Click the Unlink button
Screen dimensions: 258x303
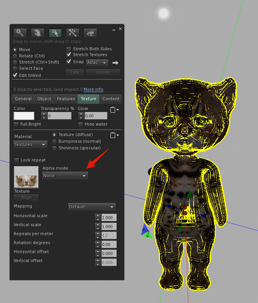click(103, 72)
